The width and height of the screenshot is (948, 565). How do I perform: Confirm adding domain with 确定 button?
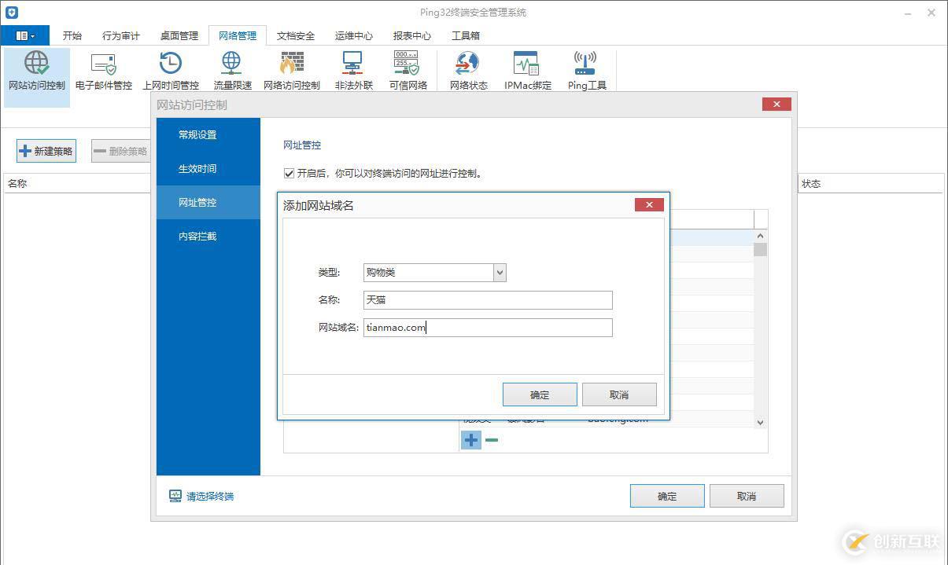(540, 394)
